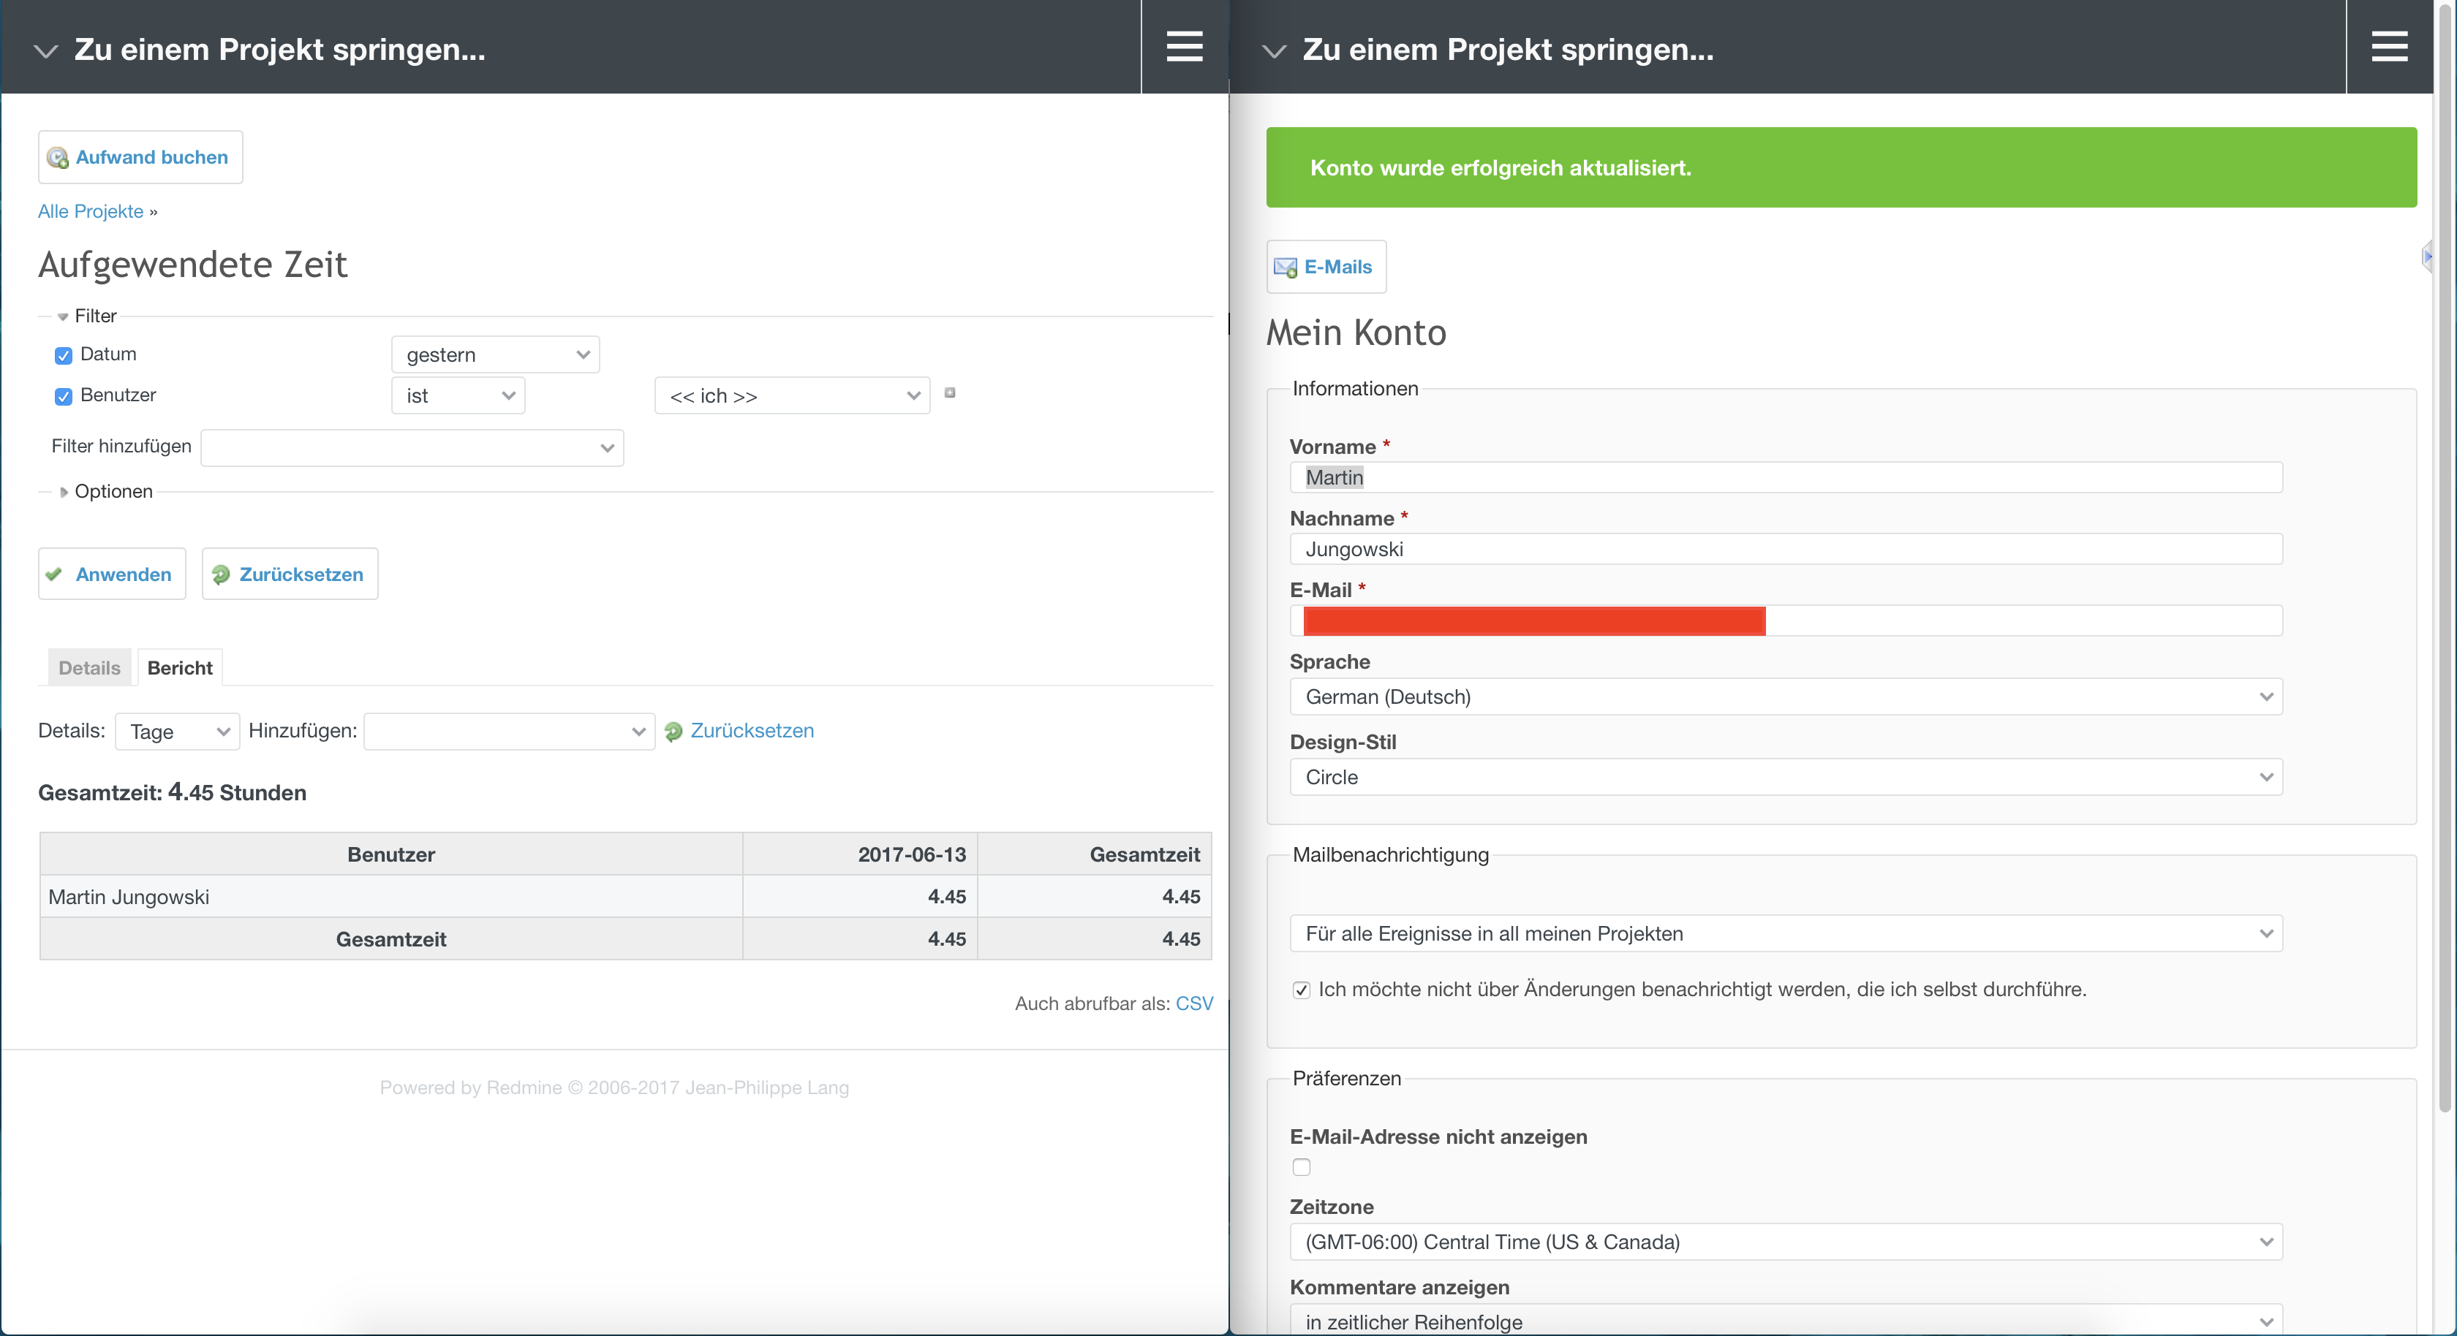Enable E-Mail-Adresse nicht anzeigen checkbox
This screenshot has width=2457, height=1336.
pos(1301,1167)
